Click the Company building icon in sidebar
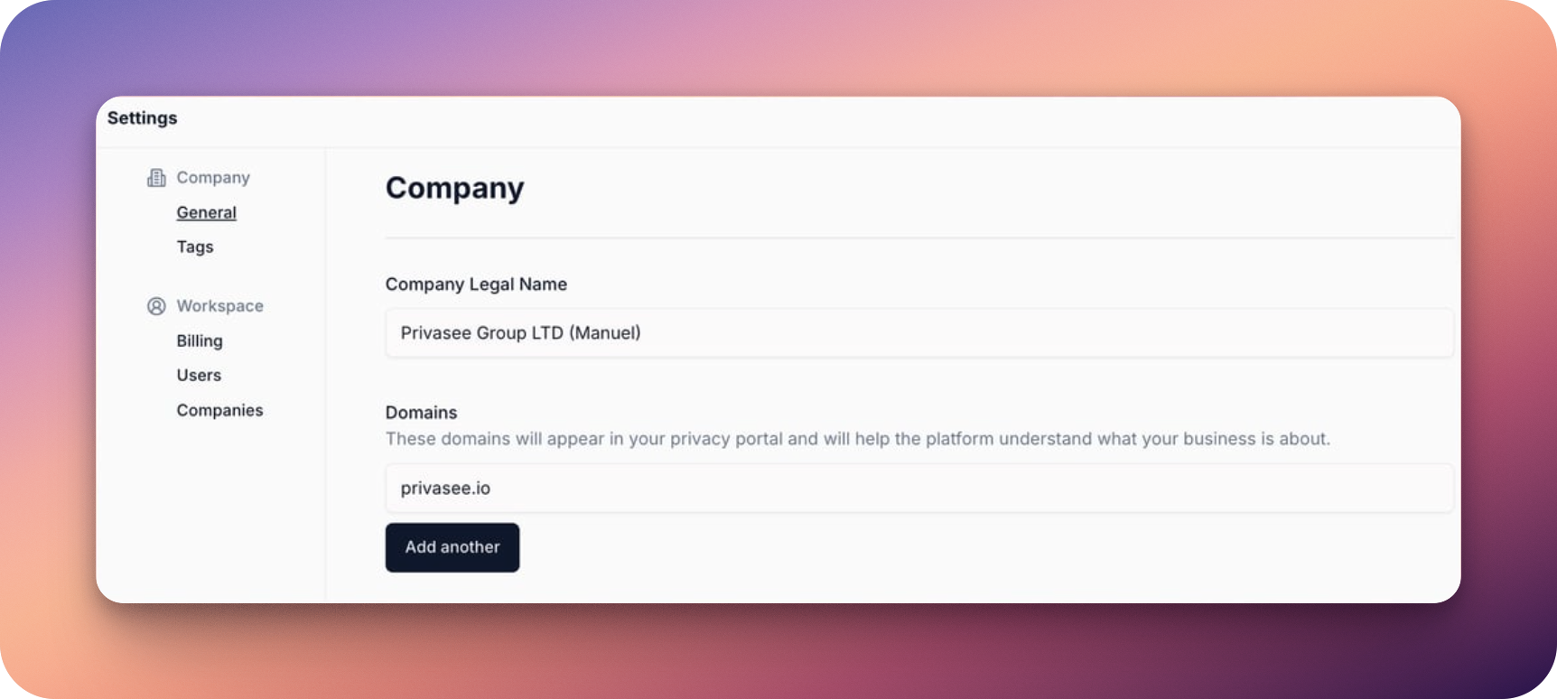The height and width of the screenshot is (699, 1557). [x=156, y=178]
